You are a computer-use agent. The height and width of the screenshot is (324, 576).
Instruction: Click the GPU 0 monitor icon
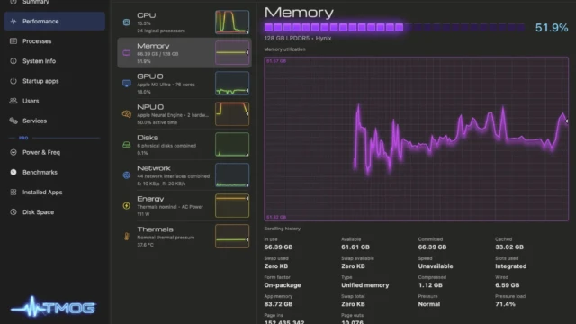(x=126, y=84)
